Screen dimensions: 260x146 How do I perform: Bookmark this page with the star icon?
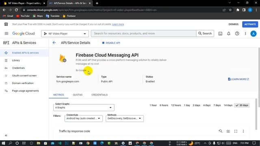[x=230, y=10]
